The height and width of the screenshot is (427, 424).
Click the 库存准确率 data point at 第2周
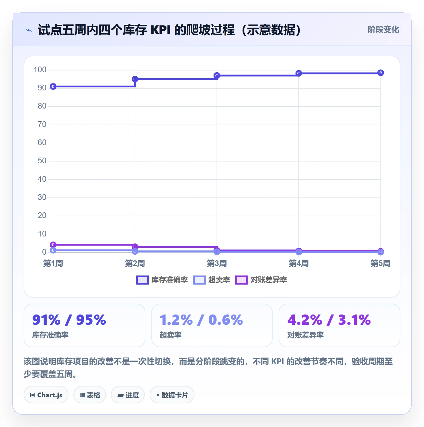[x=135, y=79]
